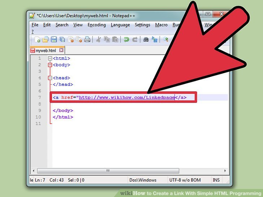Open the Language menu
The image size is (263, 197).
[120, 25]
